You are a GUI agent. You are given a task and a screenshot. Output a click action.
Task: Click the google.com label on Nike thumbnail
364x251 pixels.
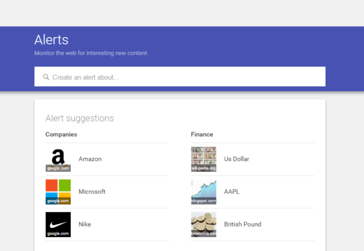(x=58, y=233)
